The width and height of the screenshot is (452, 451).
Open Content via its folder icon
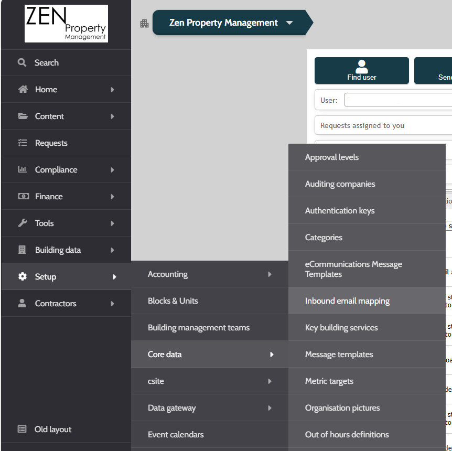coord(22,116)
